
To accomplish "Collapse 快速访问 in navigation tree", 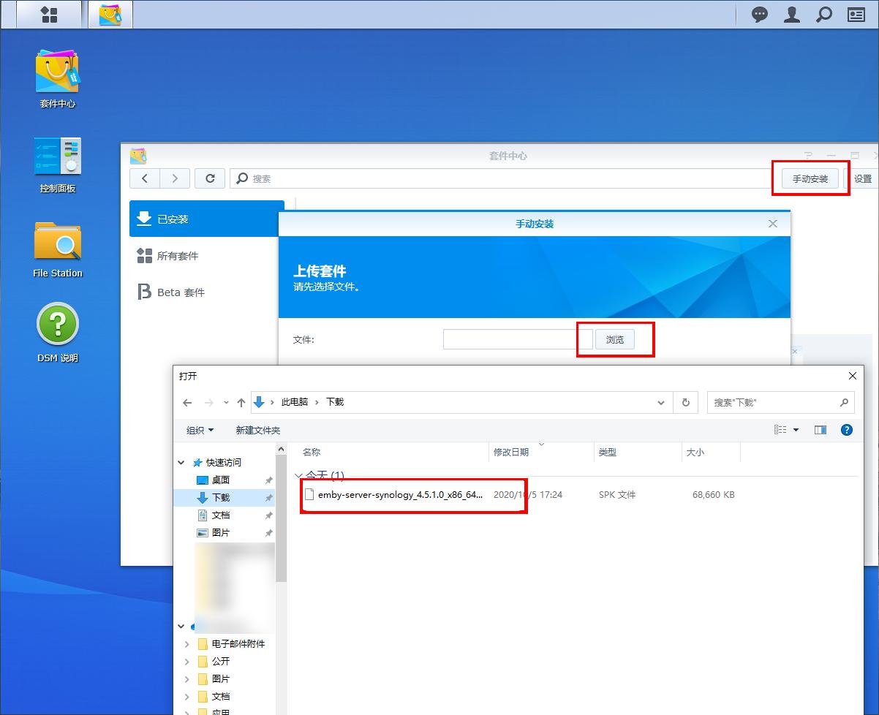I will [181, 463].
